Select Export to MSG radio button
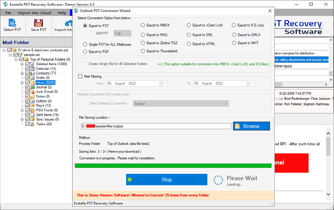The height and width of the screenshot is (210, 334). click(143, 35)
